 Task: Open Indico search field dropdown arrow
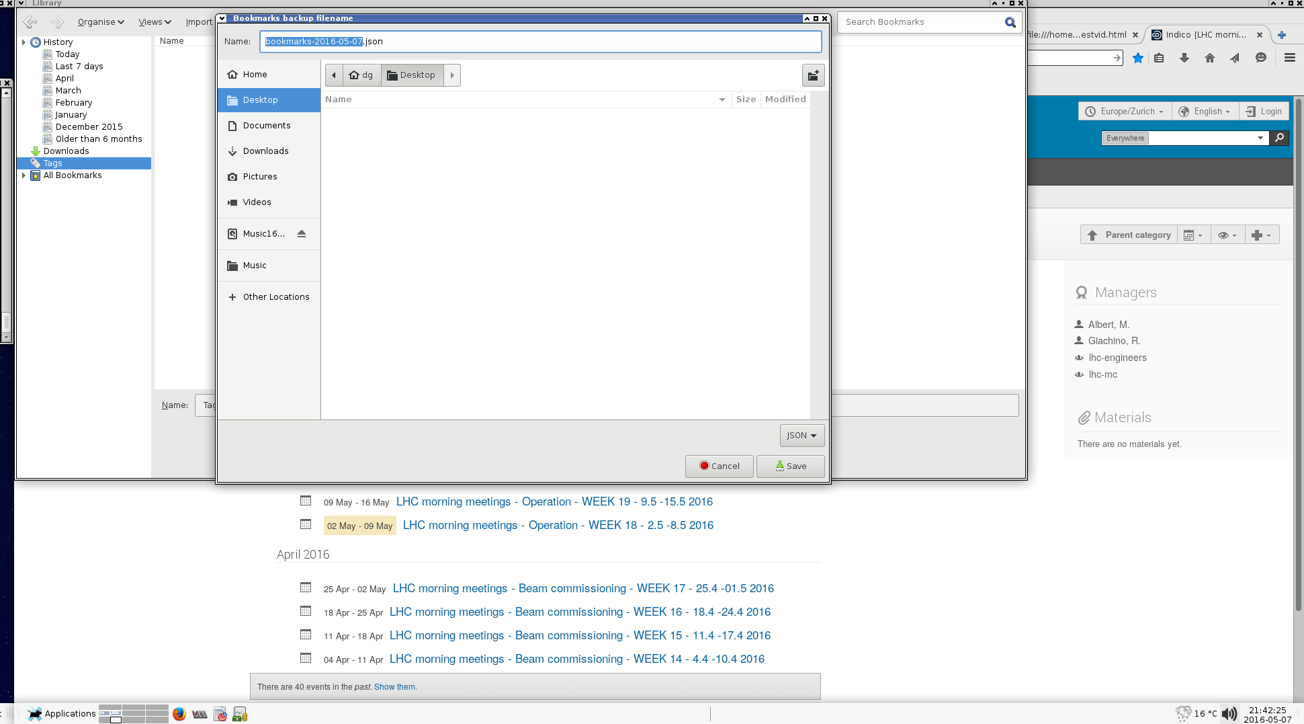pyautogui.click(x=1260, y=138)
